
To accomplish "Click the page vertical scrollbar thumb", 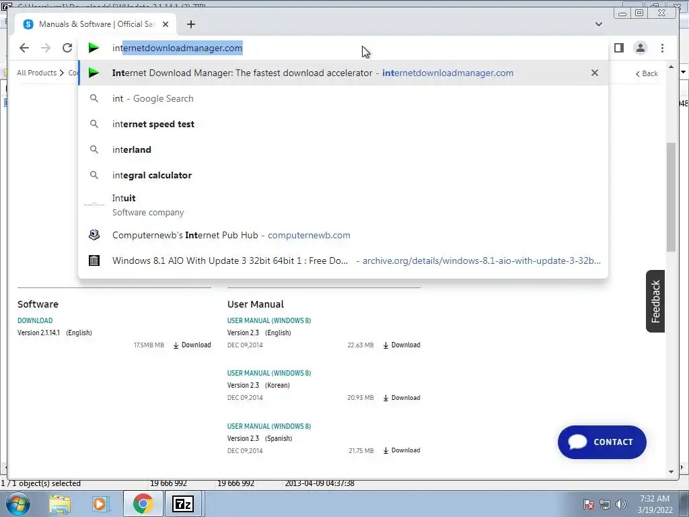I will tap(671, 197).
